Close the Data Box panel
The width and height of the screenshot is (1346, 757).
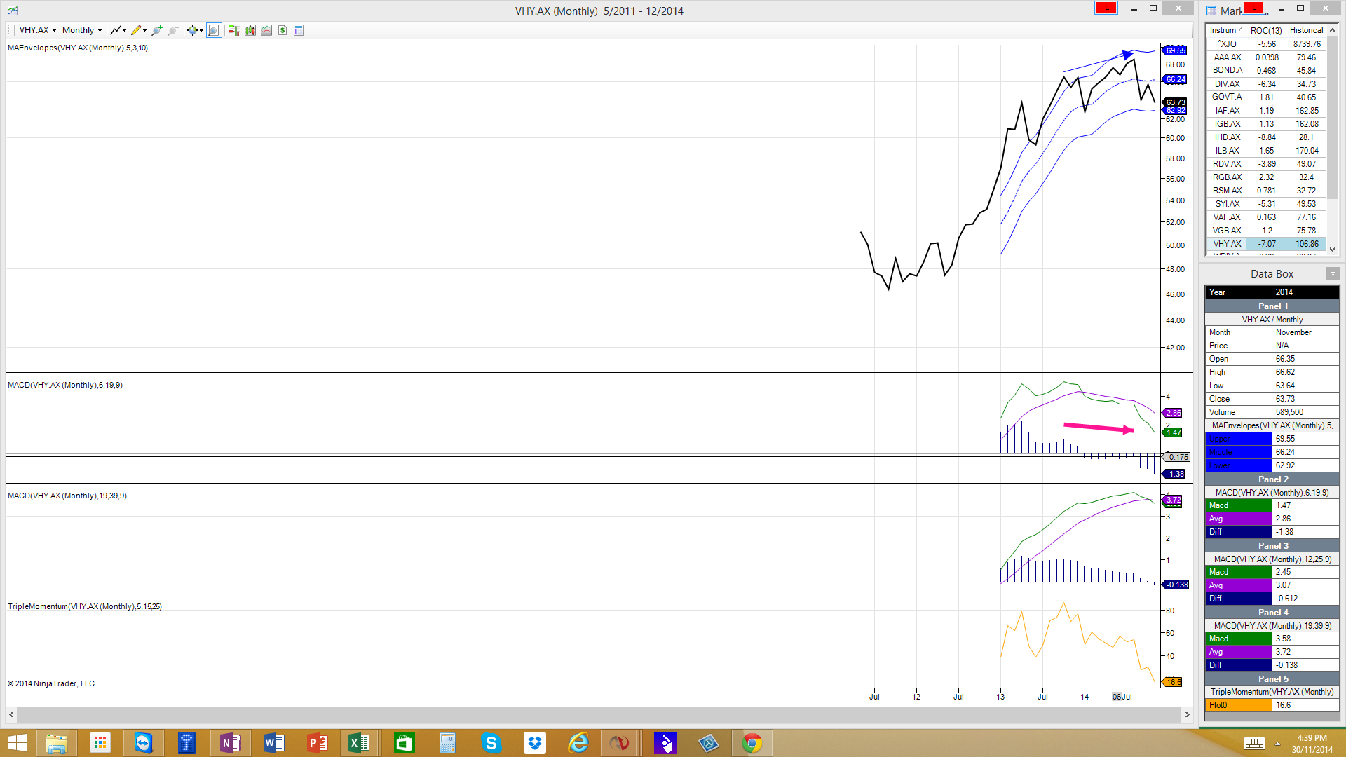click(x=1333, y=274)
